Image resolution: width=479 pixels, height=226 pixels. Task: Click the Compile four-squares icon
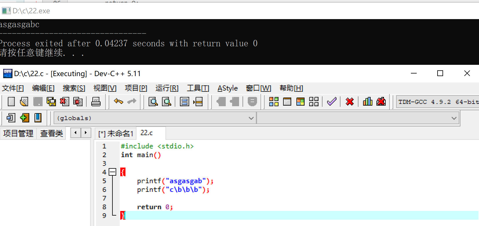pos(274,102)
